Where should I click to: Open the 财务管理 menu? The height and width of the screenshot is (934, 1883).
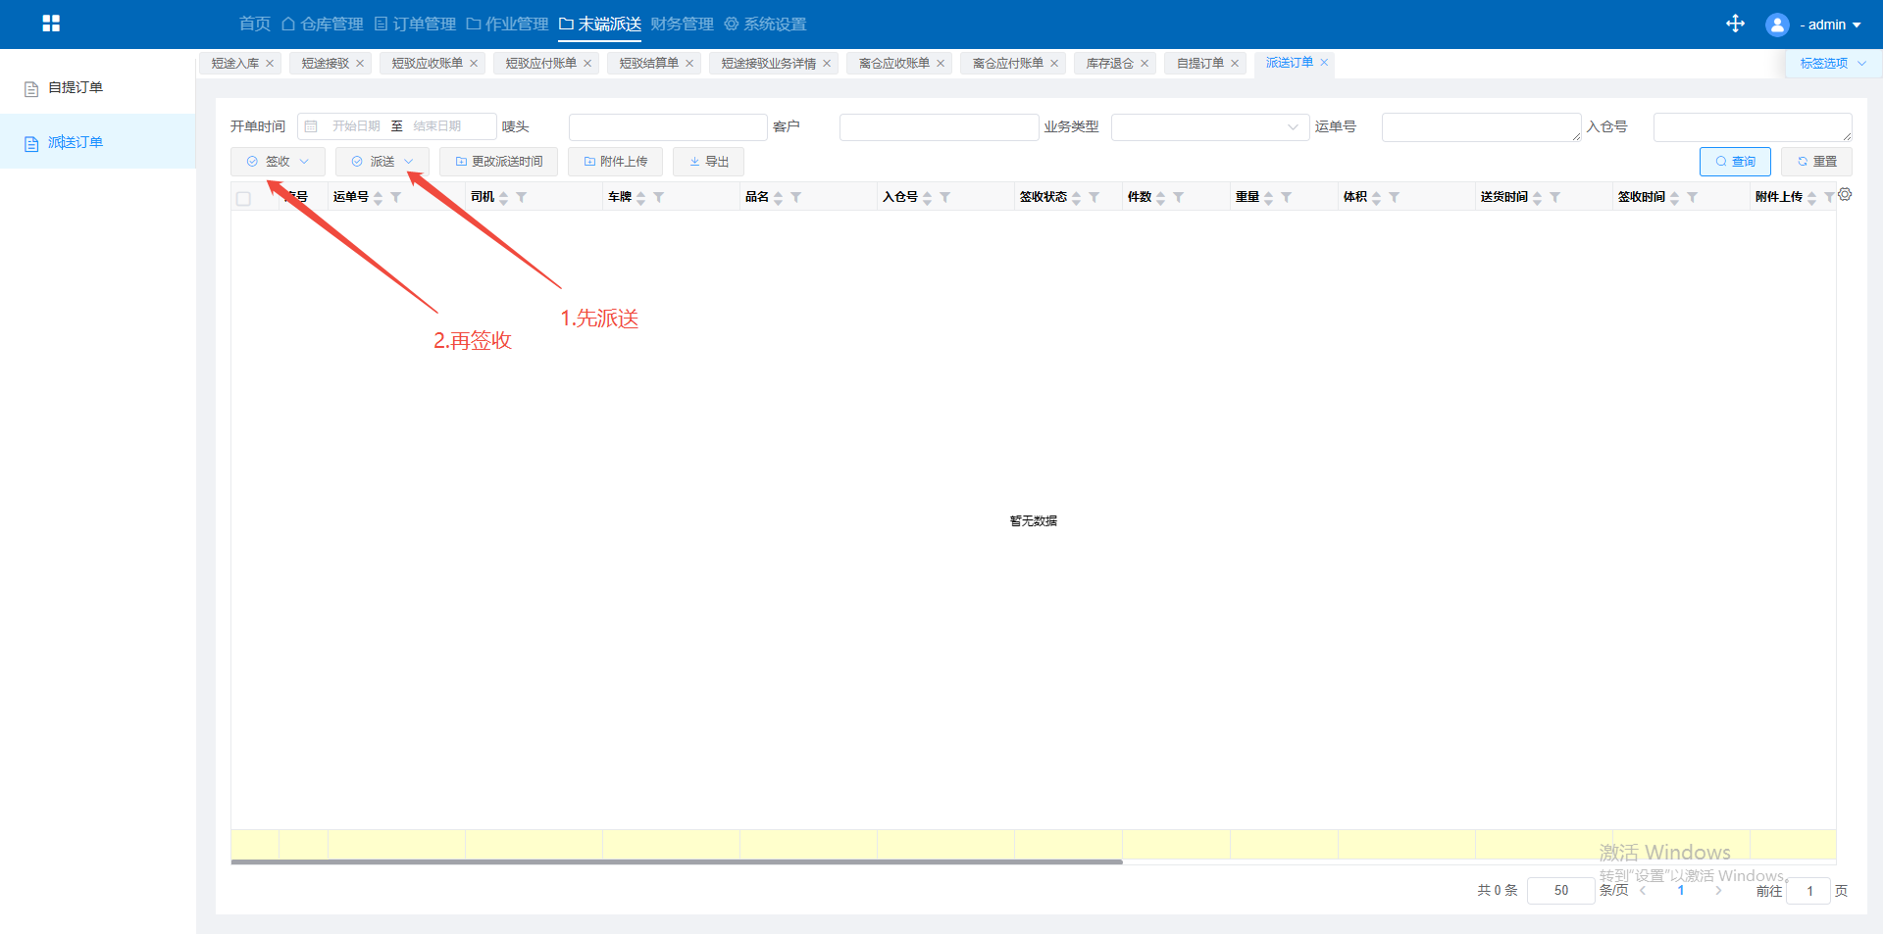(682, 25)
